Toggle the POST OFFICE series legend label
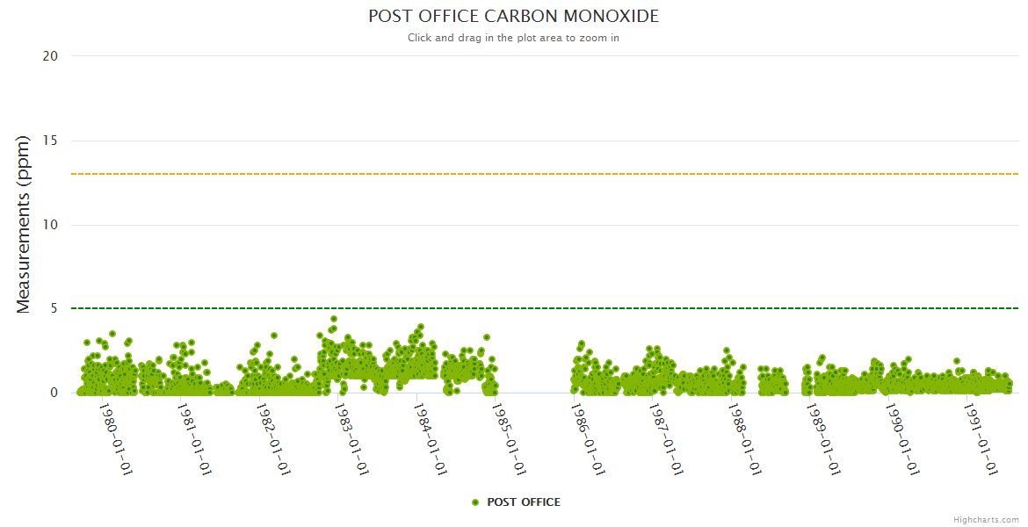This screenshot has height=527, width=1028. point(523,502)
